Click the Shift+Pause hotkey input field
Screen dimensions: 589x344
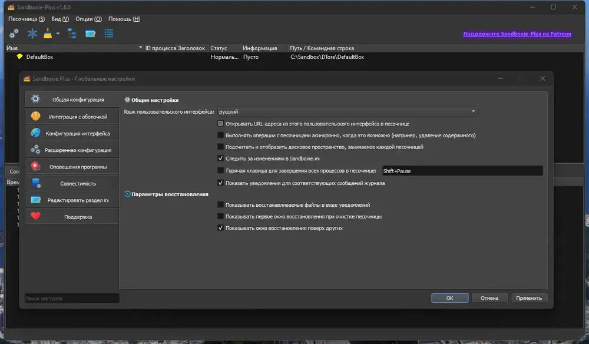coord(462,171)
